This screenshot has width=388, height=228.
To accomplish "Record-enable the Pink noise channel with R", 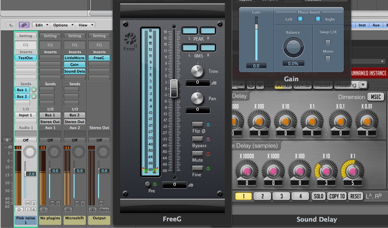I will (x=34, y=209).
